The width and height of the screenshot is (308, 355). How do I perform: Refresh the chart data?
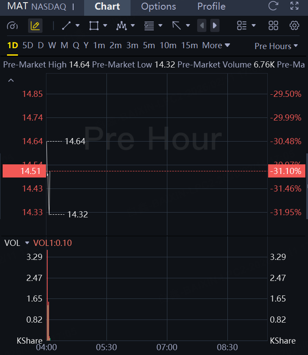[x=273, y=6]
